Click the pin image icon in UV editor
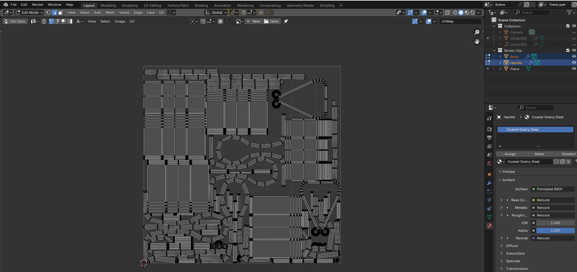Image resolution: width=577 pixels, height=272 pixels. point(286,21)
